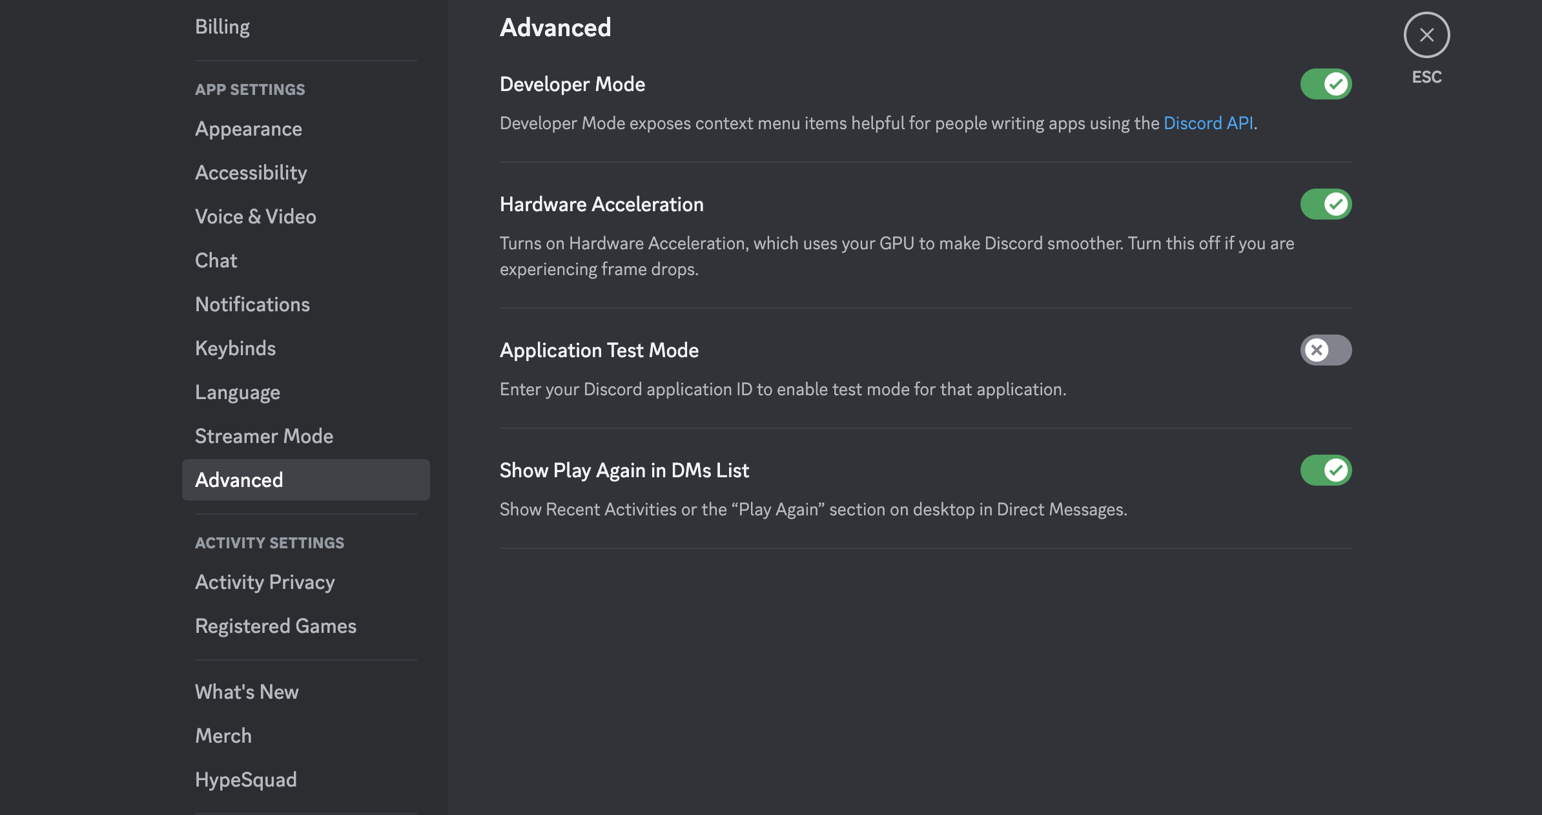Go to Registered Games

tap(276, 626)
